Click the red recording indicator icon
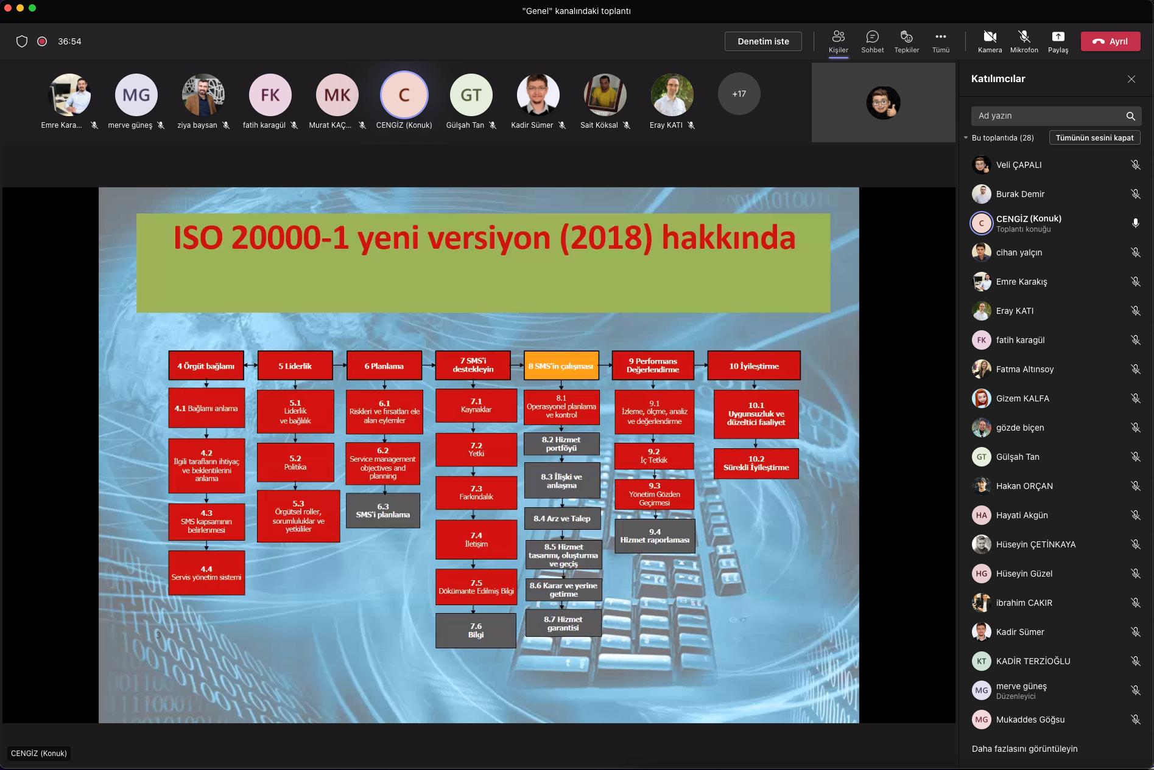 click(x=42, y=41)
